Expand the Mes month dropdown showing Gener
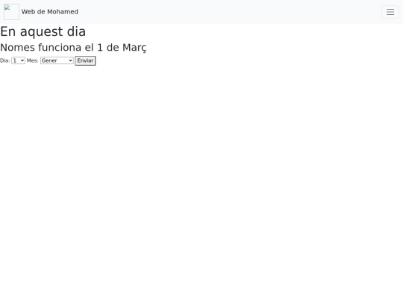Image resolution: width=403 pixels, height=302 pixels. coord(57,60)
